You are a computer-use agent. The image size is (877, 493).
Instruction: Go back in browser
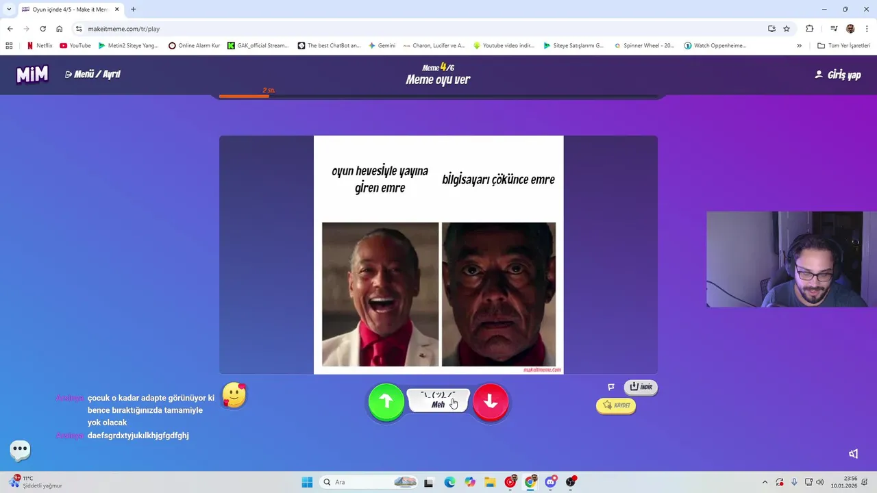pos(10,29)
